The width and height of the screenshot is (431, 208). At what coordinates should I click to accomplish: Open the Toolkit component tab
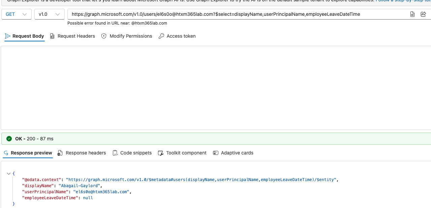pyautogui.click(x=182, y=153)
